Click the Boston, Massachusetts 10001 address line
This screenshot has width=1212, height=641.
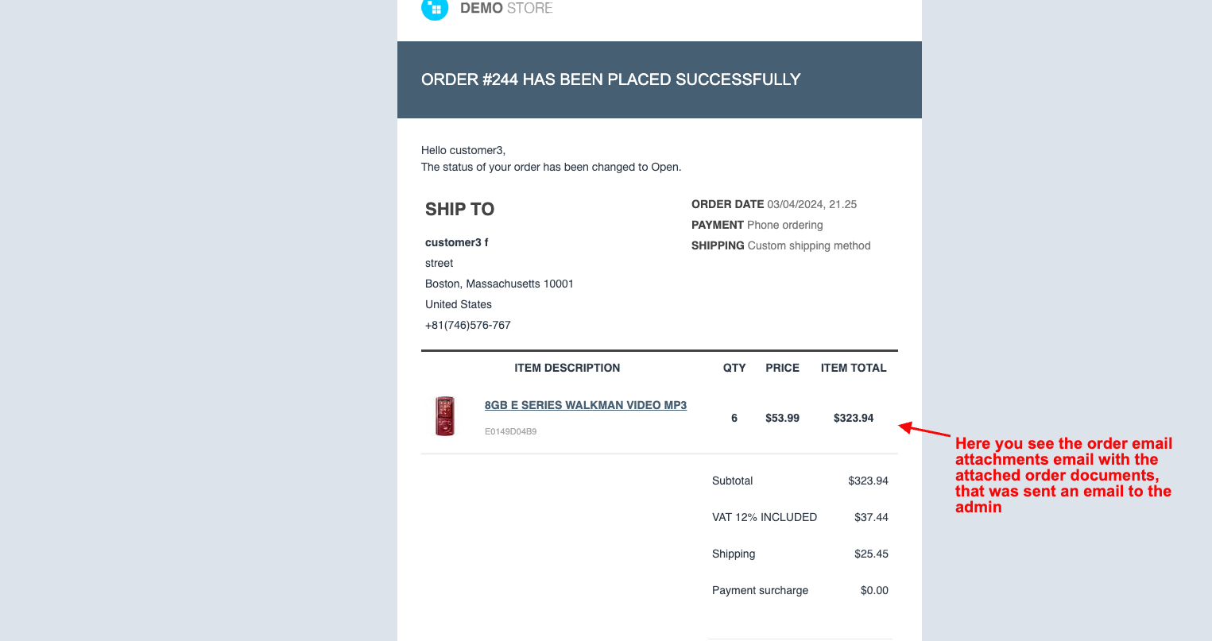(x=499, y=284)
